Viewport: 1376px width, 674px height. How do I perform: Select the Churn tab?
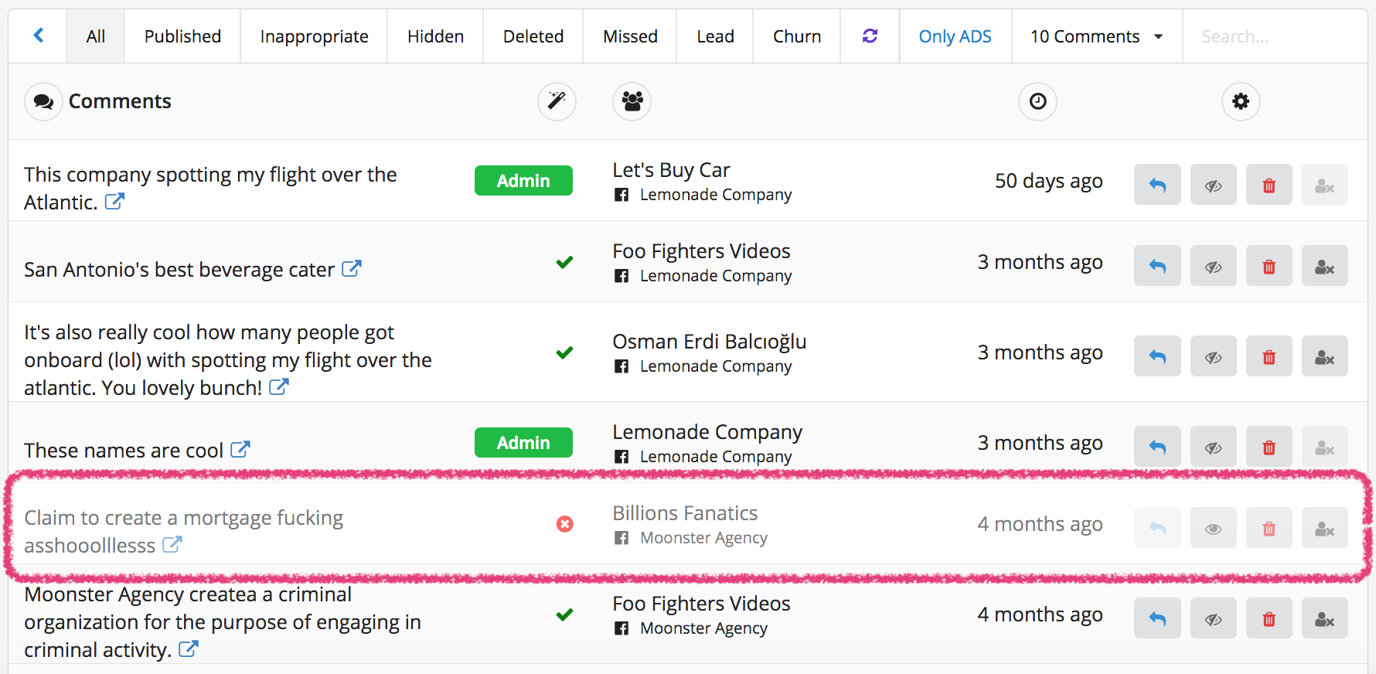797,36
